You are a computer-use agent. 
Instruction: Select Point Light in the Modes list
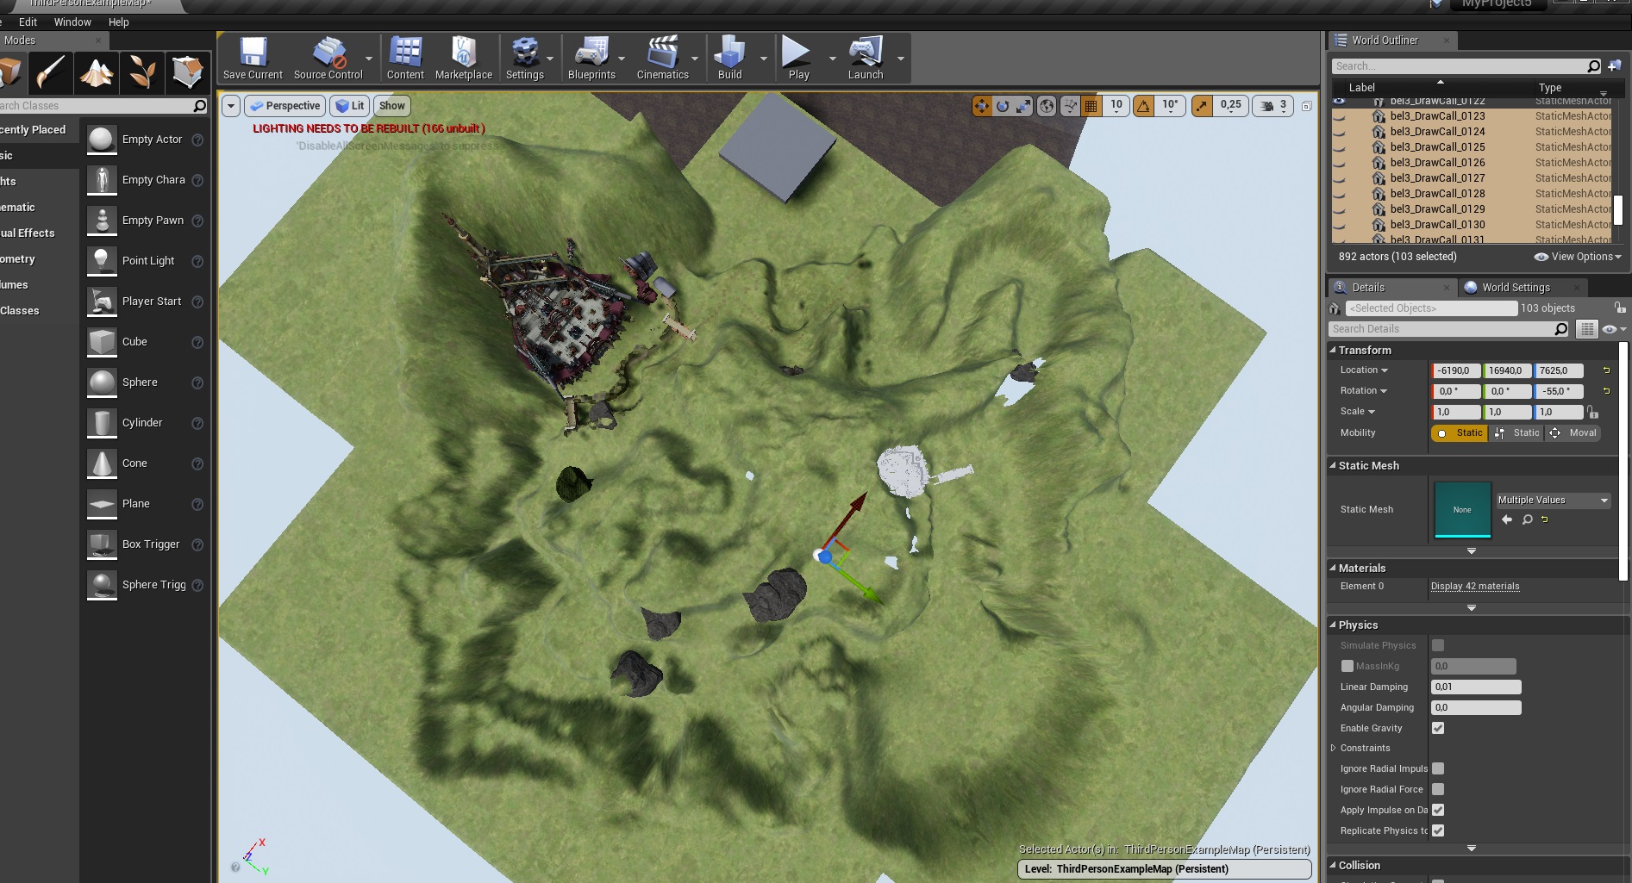(x=148, y=261)
